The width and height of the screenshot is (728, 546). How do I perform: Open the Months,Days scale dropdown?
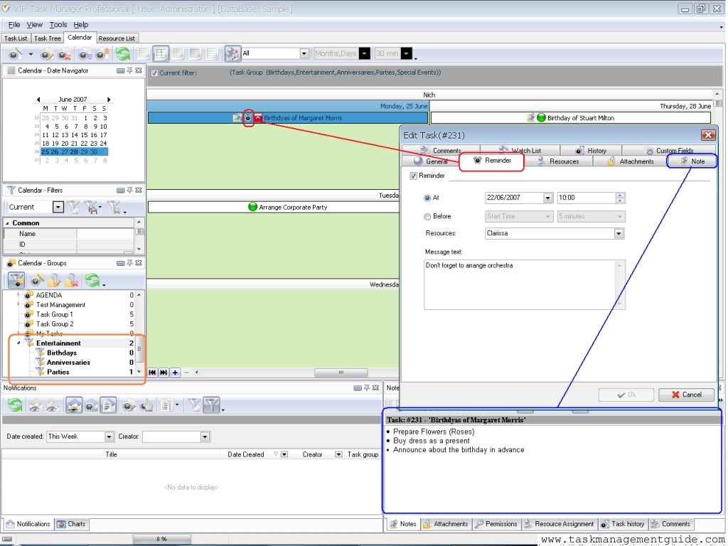point(365,53)
